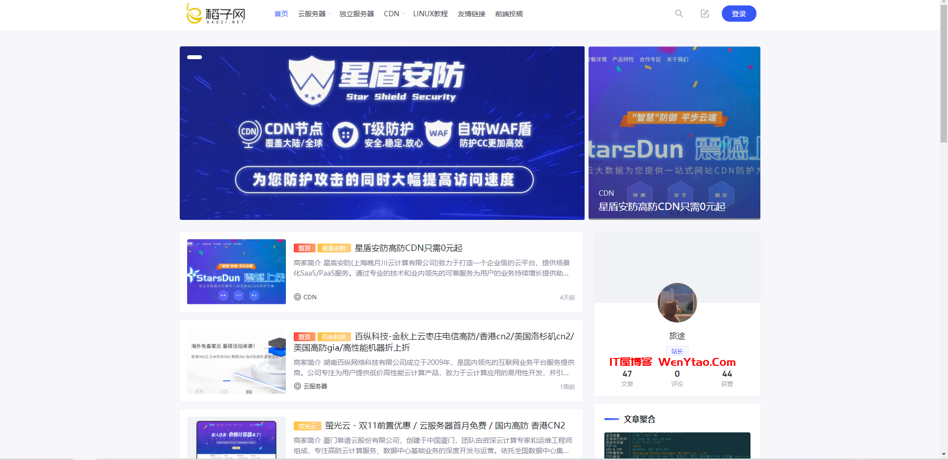Click the 稻子网 site logo
The image size is (948, 460).
coord(216,14)
